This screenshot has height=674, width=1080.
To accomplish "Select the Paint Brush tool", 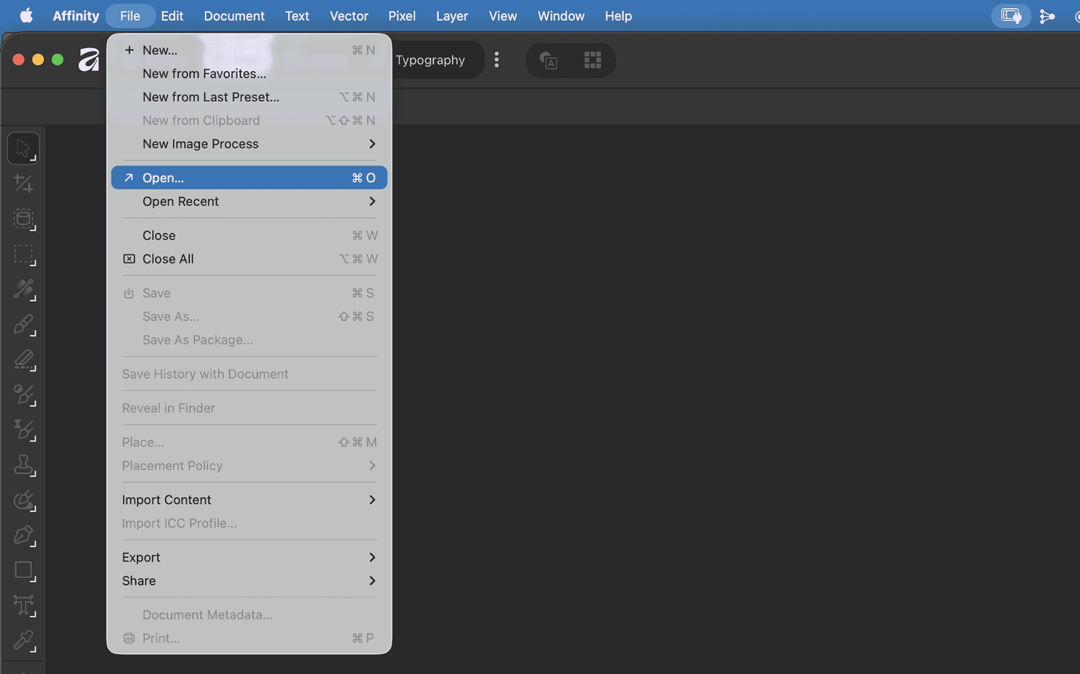I will (x=23, y=324).
